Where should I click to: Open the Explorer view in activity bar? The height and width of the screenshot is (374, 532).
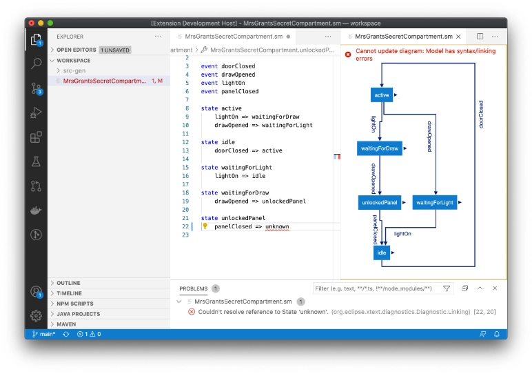(36, 40)
